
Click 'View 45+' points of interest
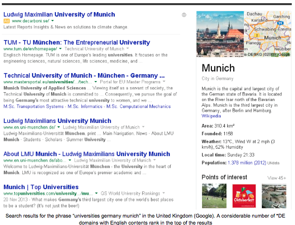tap(277, 178)
